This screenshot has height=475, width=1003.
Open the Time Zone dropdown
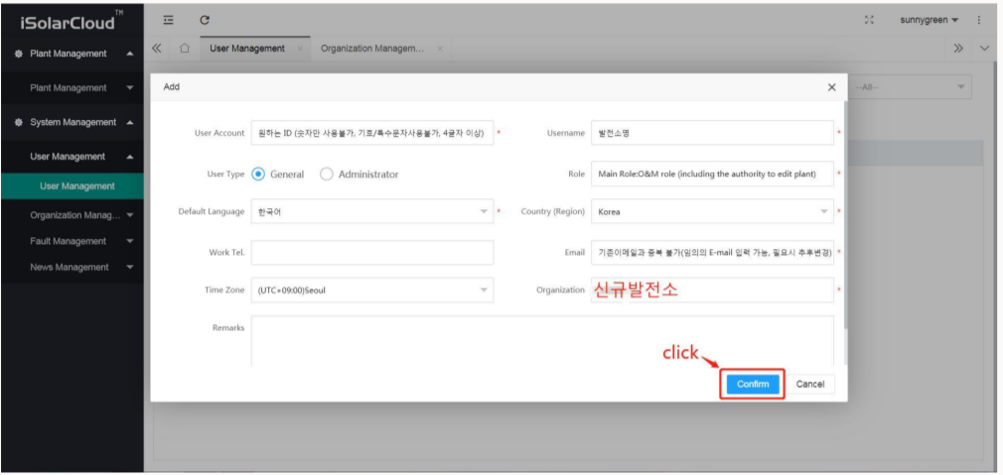372,291
